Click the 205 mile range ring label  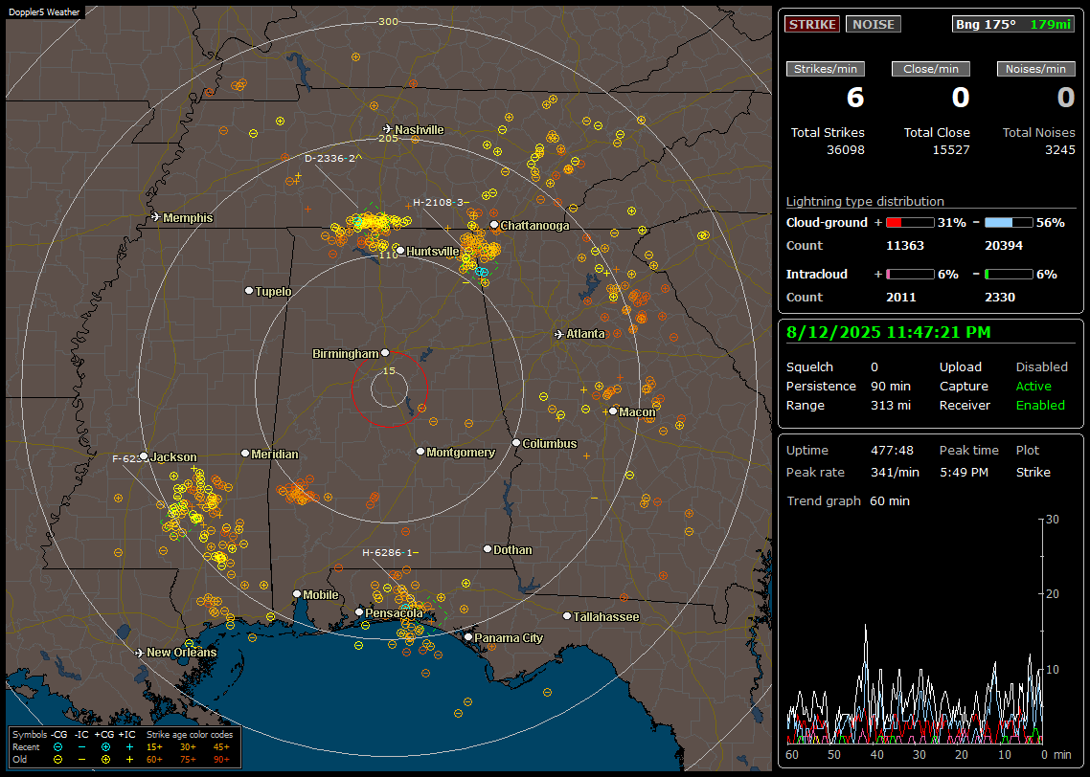[x=388, y=138]
